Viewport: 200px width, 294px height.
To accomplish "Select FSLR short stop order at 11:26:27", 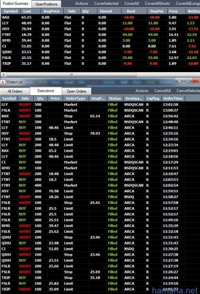I will pyautogui.click(x=100, y=272).
